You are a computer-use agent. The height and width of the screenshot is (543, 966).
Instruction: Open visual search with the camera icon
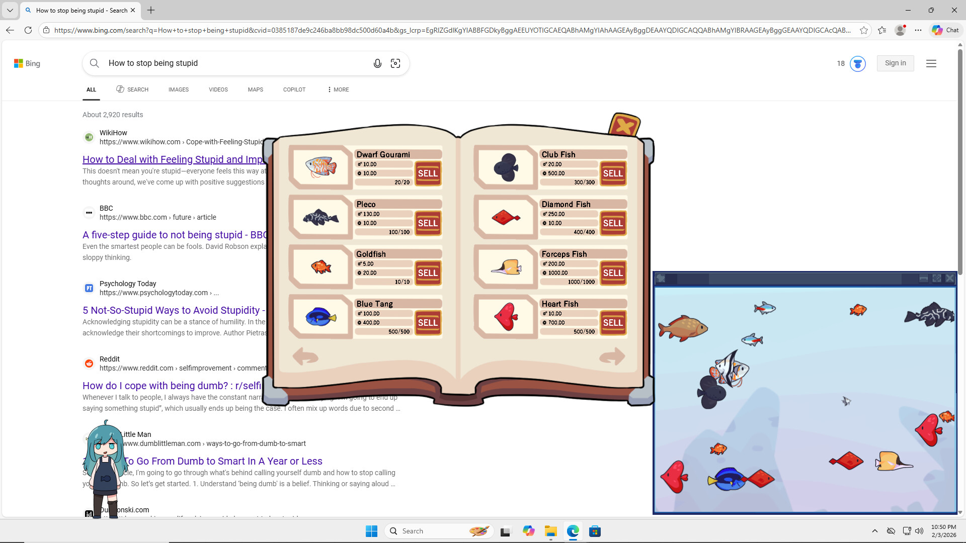395,63
